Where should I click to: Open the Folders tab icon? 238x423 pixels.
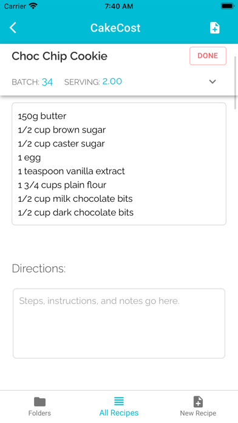39,402
